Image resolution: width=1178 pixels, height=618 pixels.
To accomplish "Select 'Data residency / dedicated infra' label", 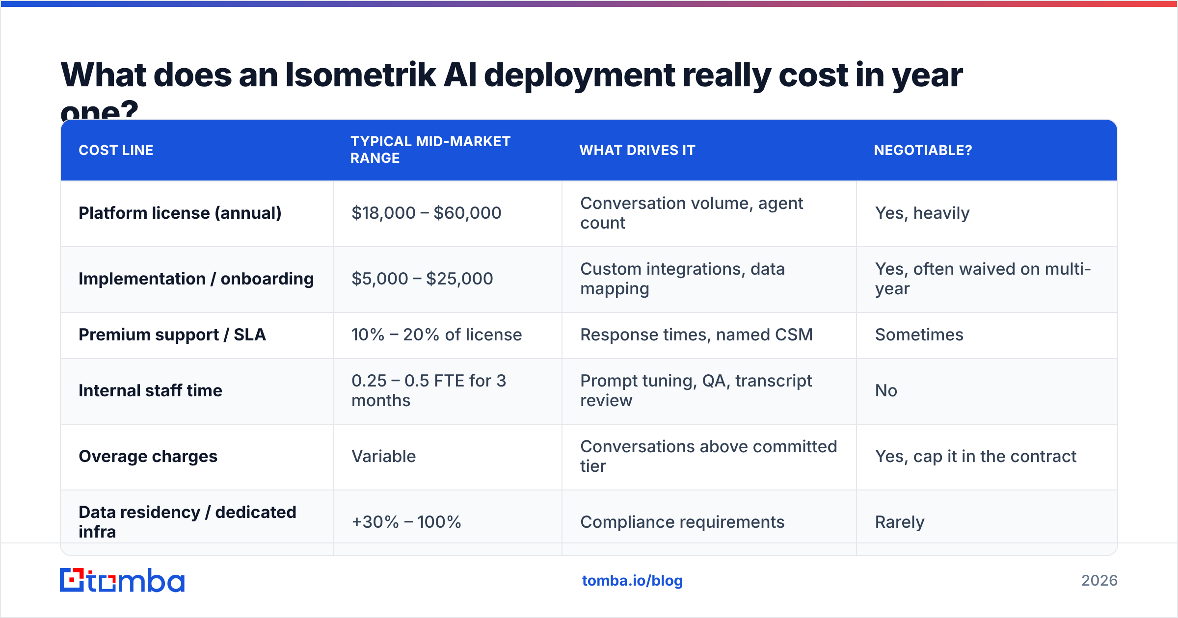I will click(187, 522).
